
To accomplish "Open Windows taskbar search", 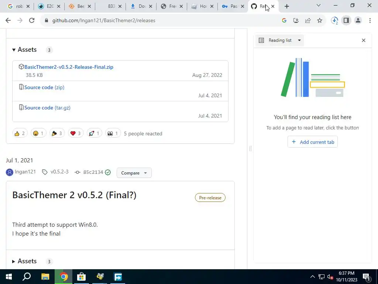I will (x=27, y=277).
